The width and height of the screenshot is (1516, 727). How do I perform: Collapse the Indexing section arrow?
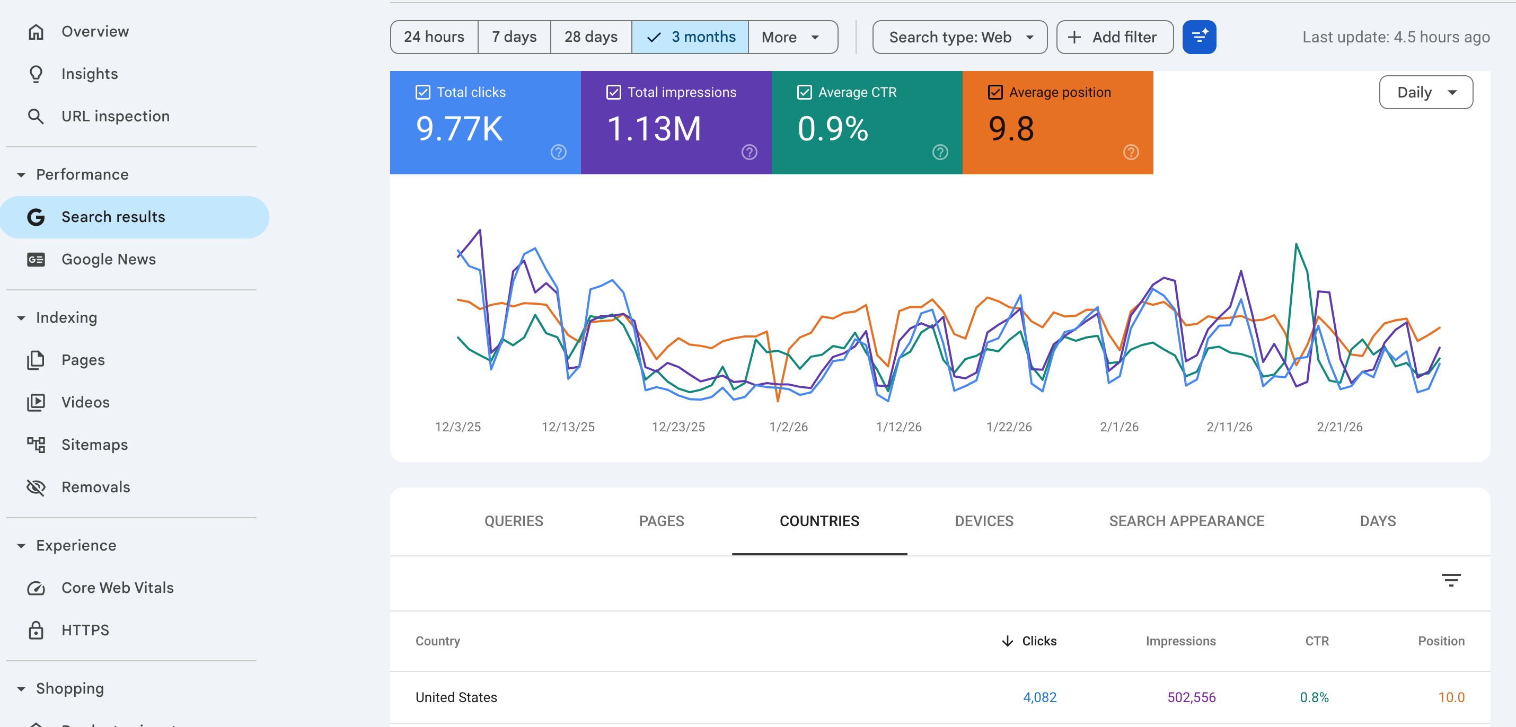click(21, 317)
